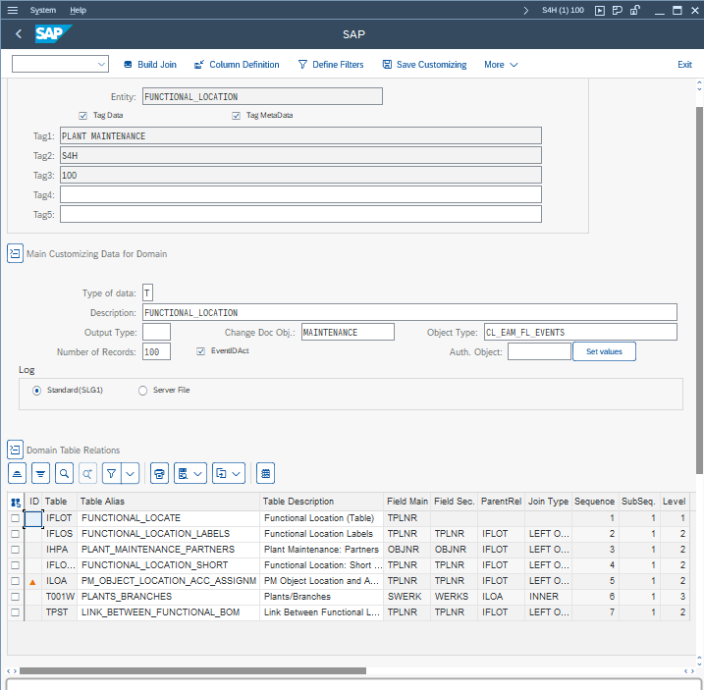Toggle the Tag Data checkbox
Image resolution: width=704 pixels, height=690 pixels.
83,116
